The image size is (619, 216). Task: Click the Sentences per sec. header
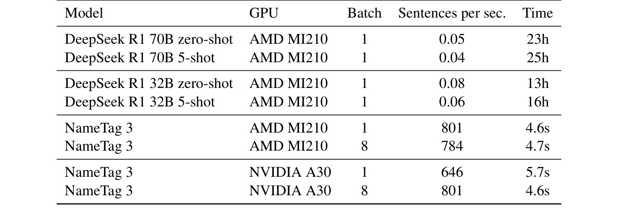(x=452, y=13)
